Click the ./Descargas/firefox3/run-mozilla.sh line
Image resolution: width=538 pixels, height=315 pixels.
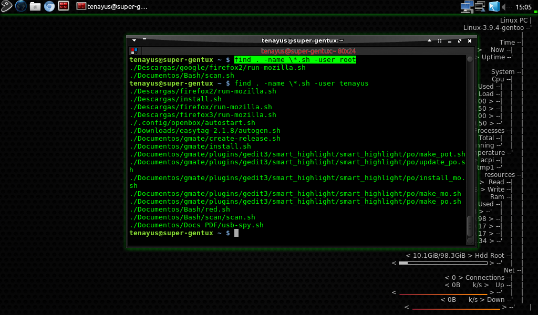pos(203,115)
